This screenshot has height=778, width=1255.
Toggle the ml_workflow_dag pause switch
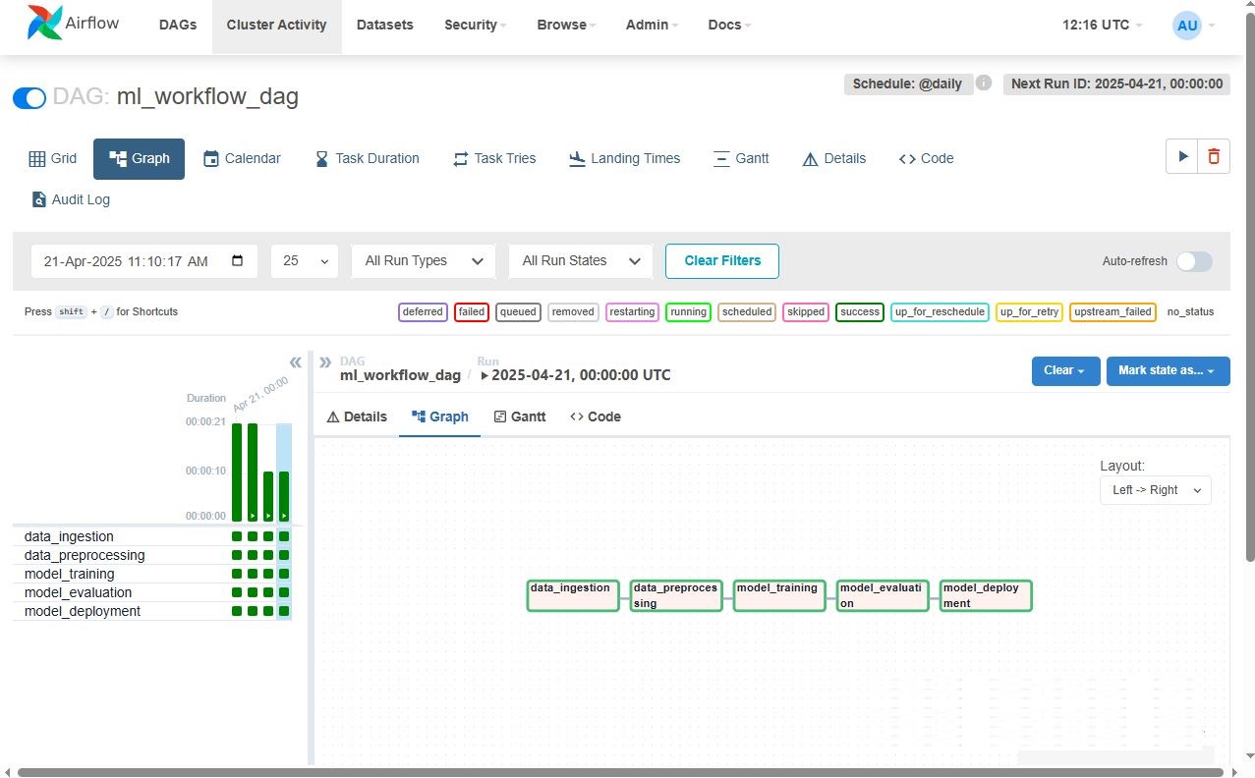click(x=29, y=97)
